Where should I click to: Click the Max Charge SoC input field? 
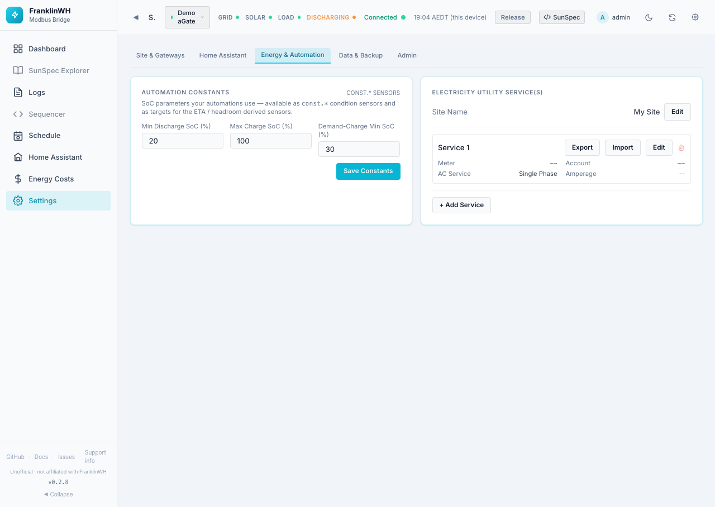(271, 141)
